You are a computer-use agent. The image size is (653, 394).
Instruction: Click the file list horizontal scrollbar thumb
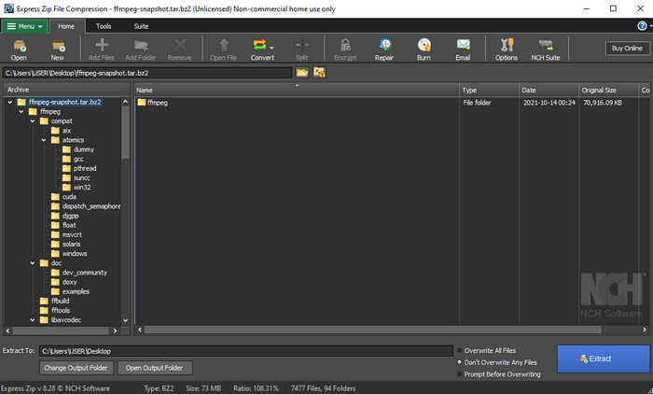pos(373,330)
